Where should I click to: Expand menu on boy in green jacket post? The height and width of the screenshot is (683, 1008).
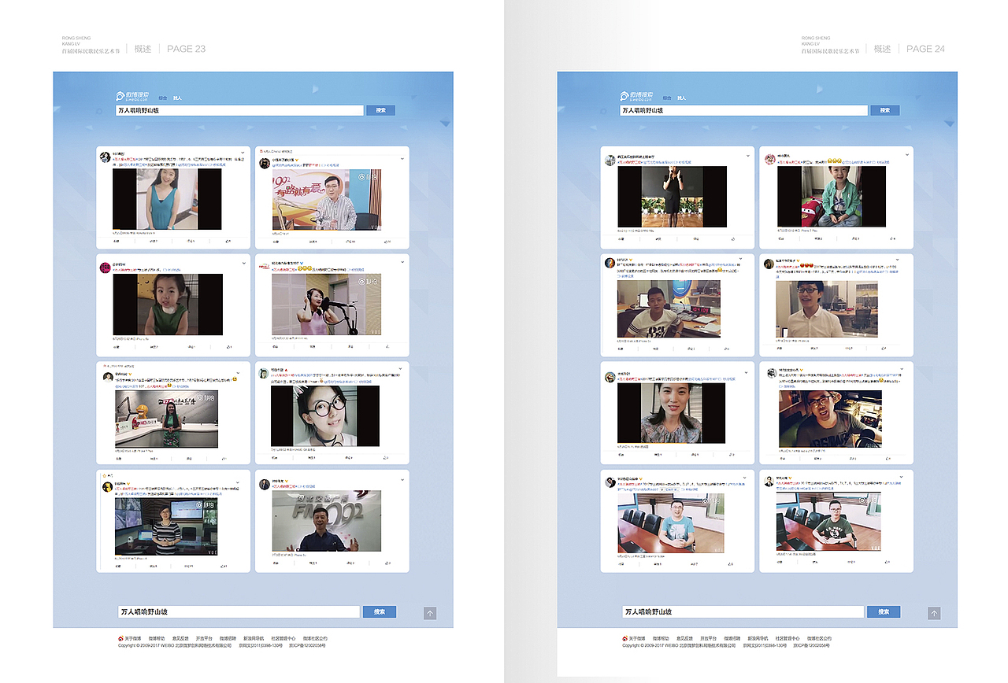pos(906,156)
